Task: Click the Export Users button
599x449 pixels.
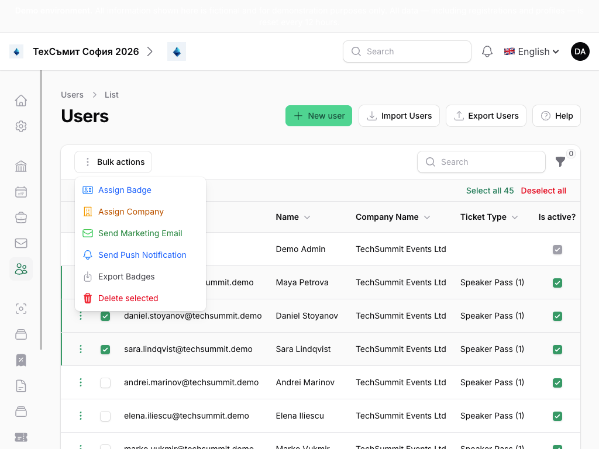Action: [486, 116]
